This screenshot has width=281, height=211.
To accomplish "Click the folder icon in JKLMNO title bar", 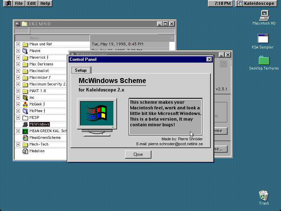I will tap(24, 24).
